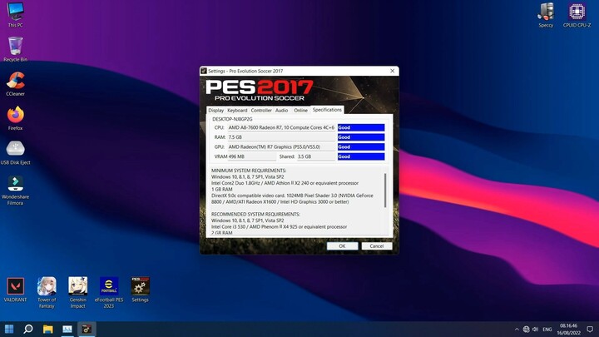
Task: Open the PES Settings desktop shortcut
Action: (141, 290)
